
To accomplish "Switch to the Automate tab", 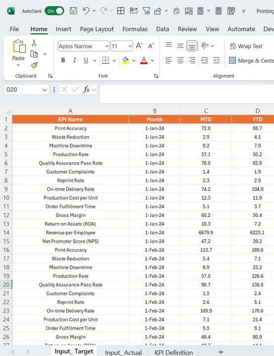I will (241, 29).
